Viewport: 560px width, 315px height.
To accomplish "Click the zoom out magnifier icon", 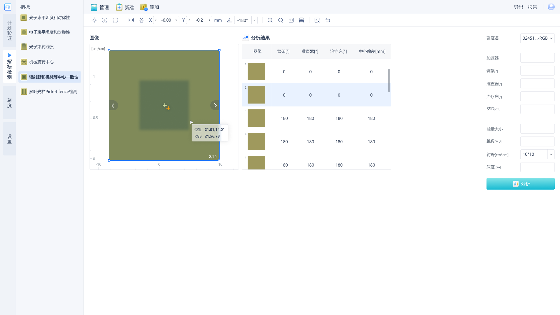I will click(281, 20).
